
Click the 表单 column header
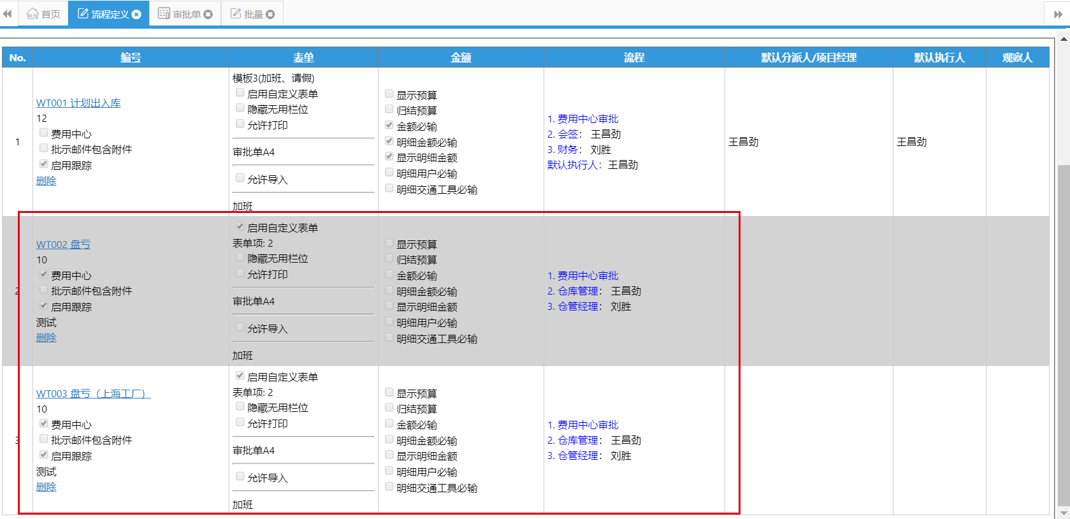pos(303,57)
